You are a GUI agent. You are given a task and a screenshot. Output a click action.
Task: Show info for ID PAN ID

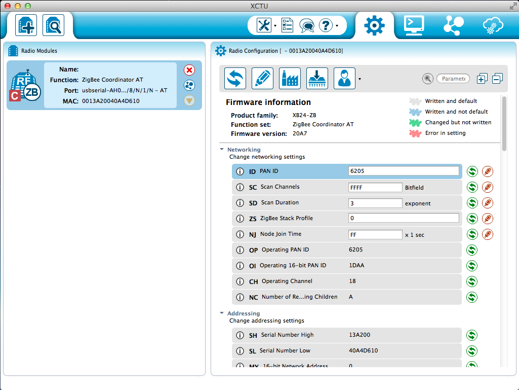pos(240,171)
